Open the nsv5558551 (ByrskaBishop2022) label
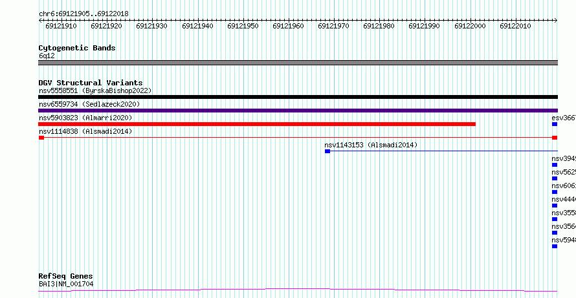The width and height of the screenshot is (576, 298). point(95,90)
